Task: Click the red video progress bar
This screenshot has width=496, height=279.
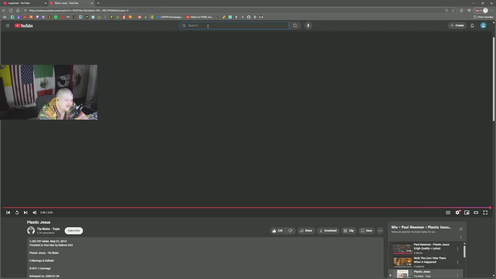Action: [246, 208]
